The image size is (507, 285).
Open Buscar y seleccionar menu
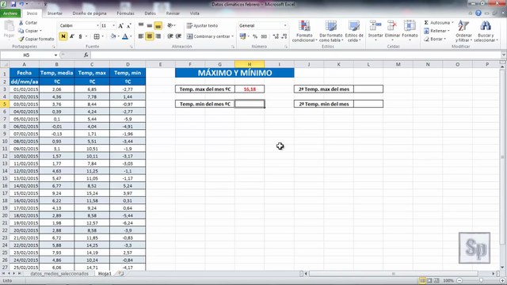tap(486, 32)
